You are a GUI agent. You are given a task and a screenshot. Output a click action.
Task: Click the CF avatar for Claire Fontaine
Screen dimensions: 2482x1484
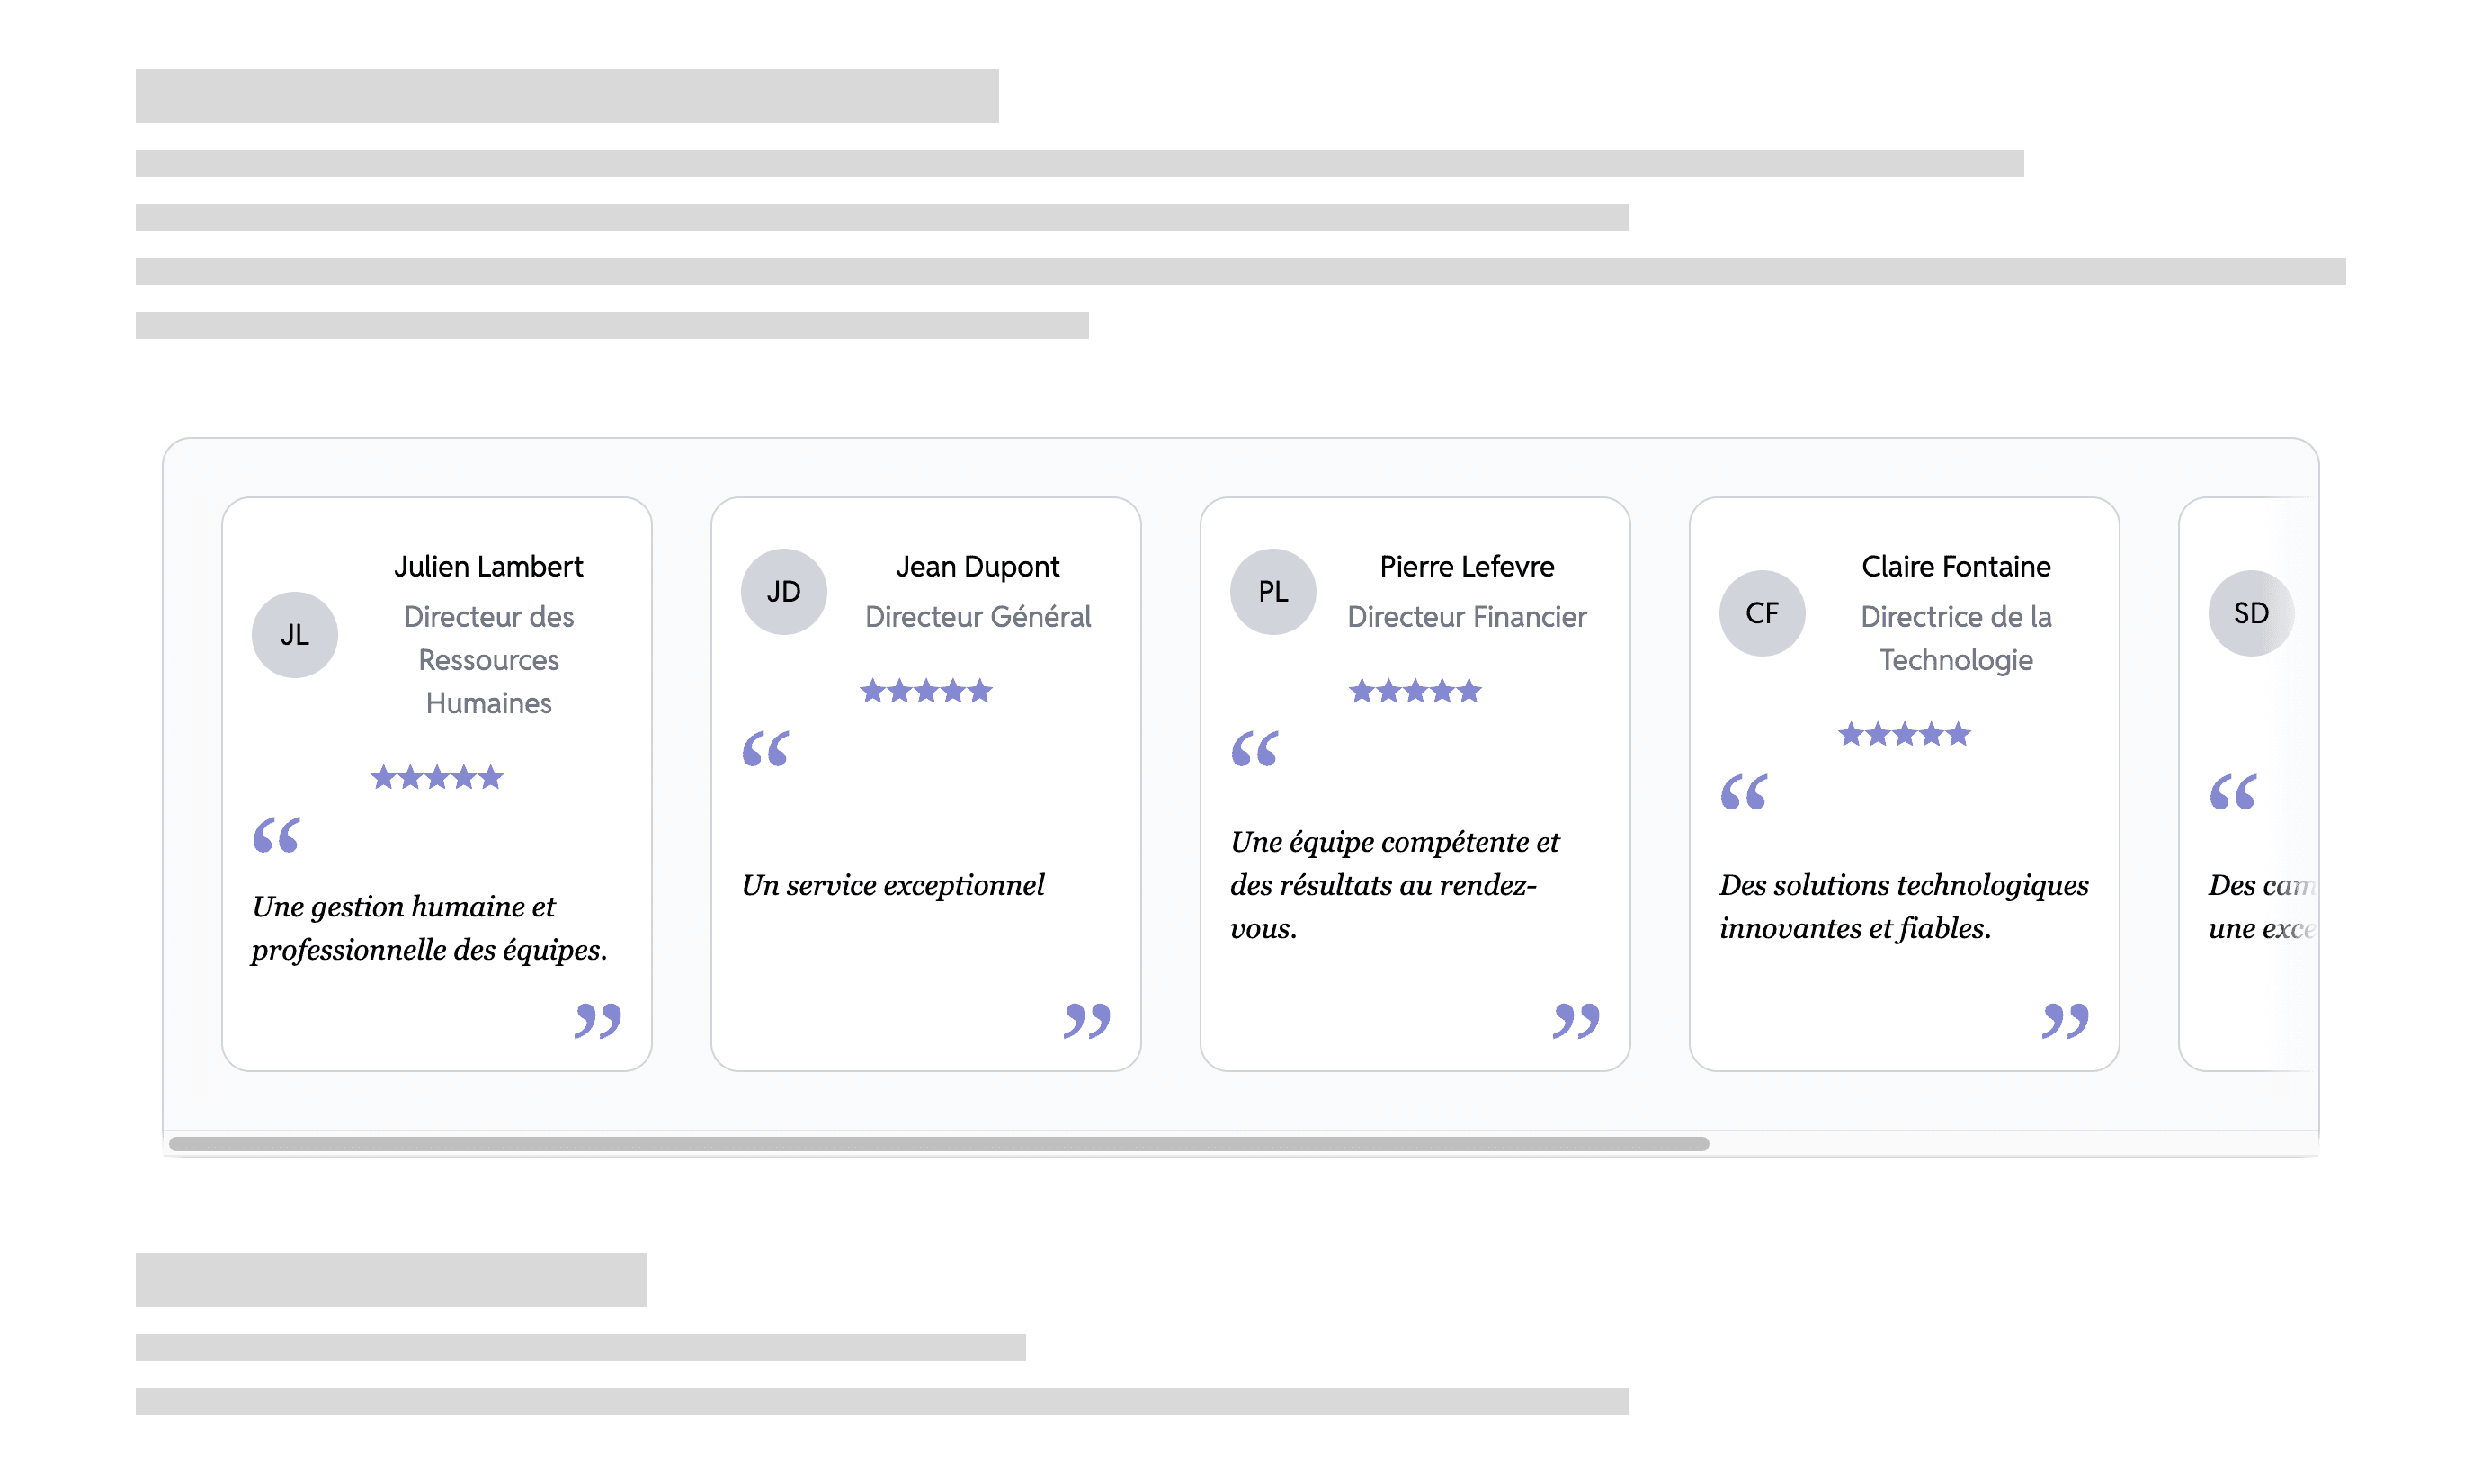click(x=1763, y=613)
